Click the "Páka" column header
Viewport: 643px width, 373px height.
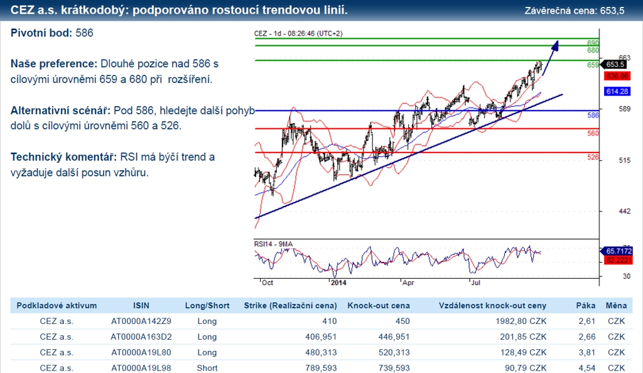click(x=586, y=305)
